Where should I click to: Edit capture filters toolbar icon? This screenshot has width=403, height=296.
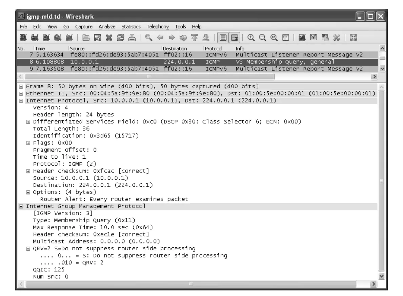point(302,38)
